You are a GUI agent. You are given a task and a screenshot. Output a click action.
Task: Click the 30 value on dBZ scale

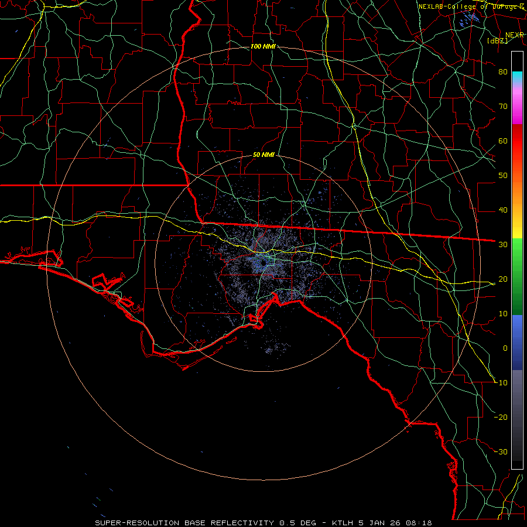[503, 244]
